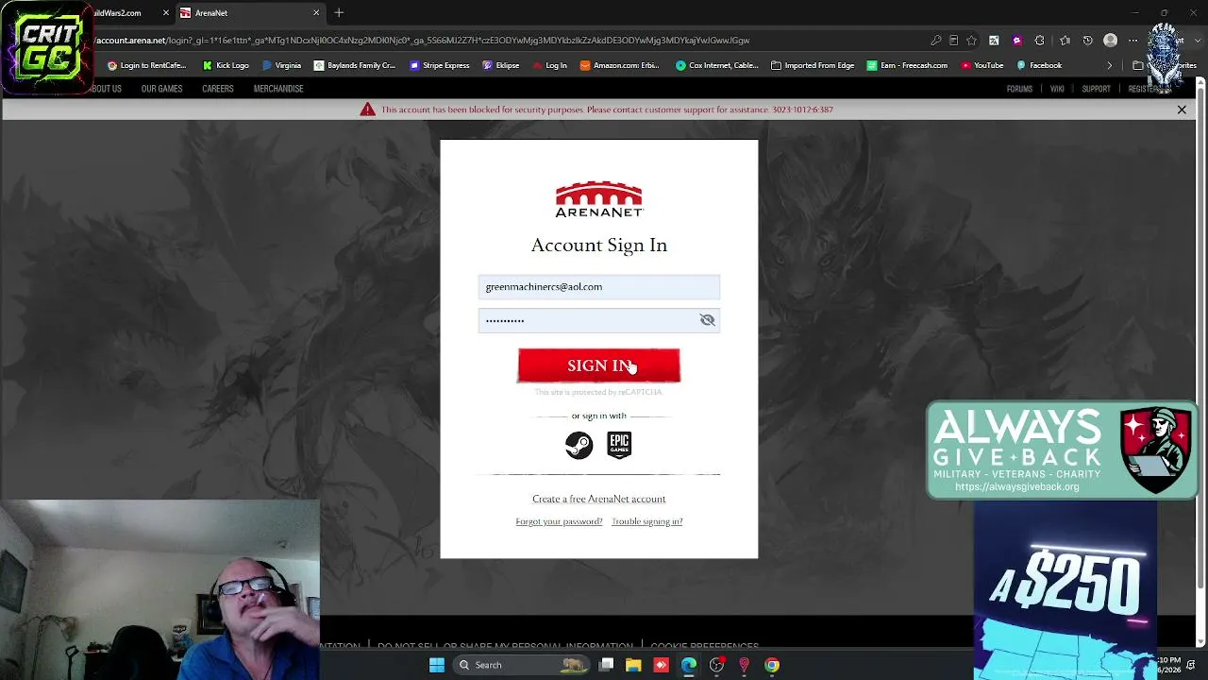Focus the email address input field

[x=598, y=286]
